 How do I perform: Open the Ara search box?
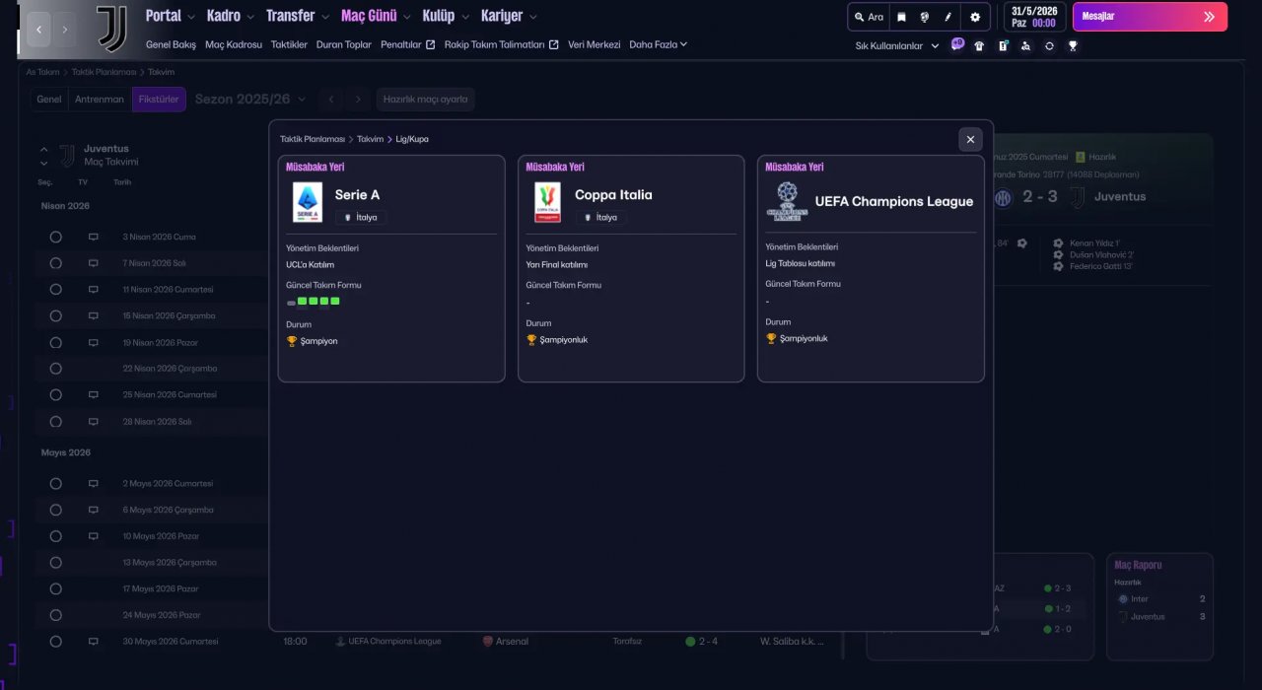click(869, 17)
